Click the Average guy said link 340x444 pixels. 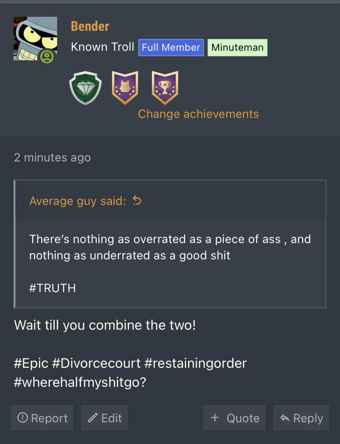(78, 201)
